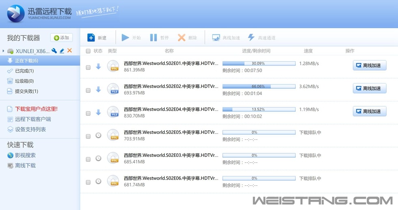Start selected tasks with 开始
The image size is (398, 210).
[131, 38]
